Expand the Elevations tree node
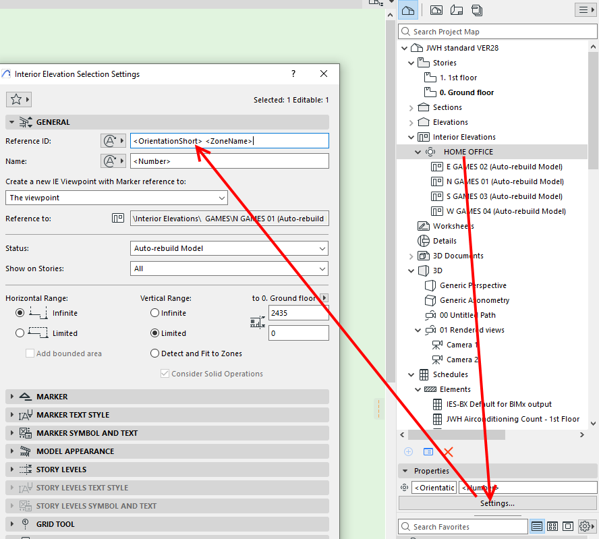 click(411, 123)
